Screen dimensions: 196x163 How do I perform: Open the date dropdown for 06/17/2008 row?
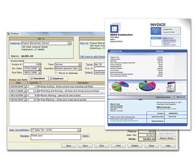coord(25,91)
